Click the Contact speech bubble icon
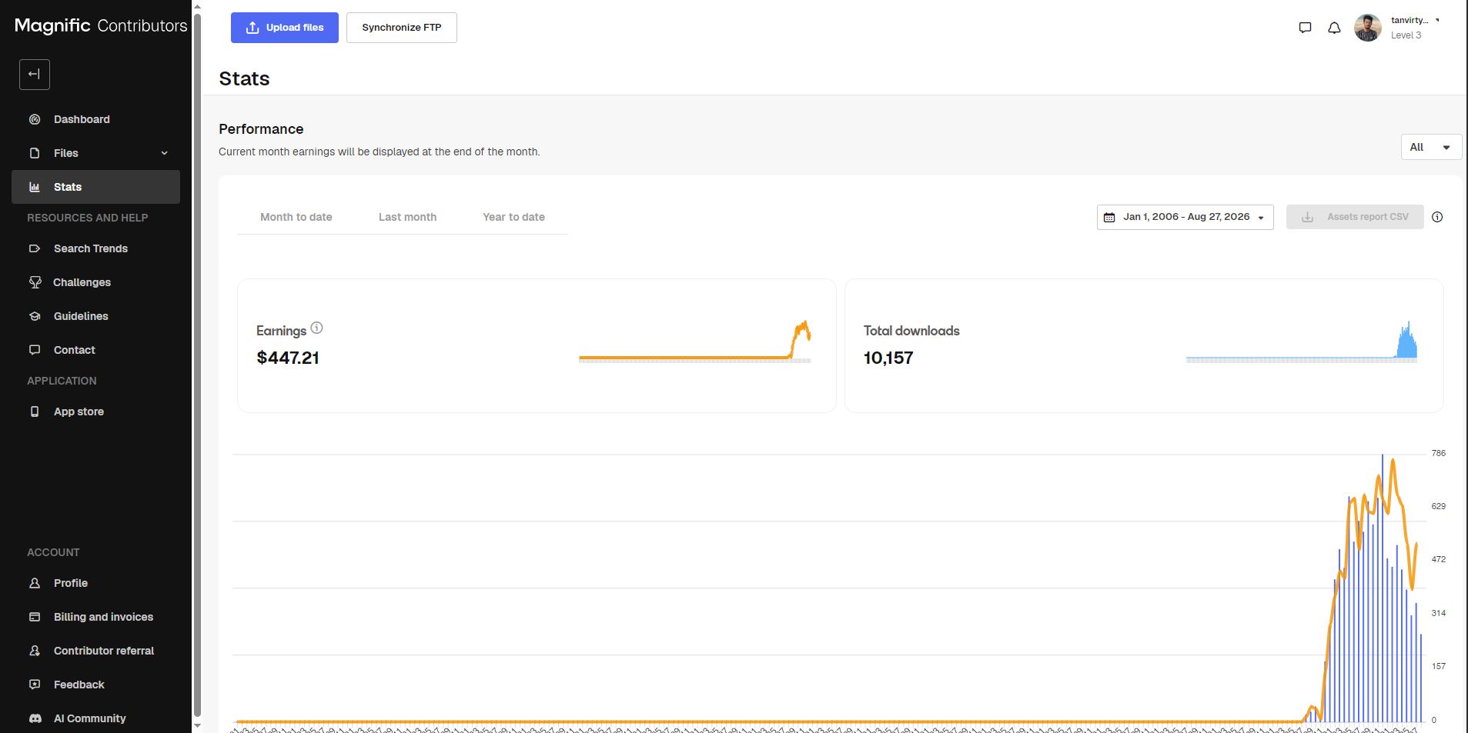 coord(35,350)
